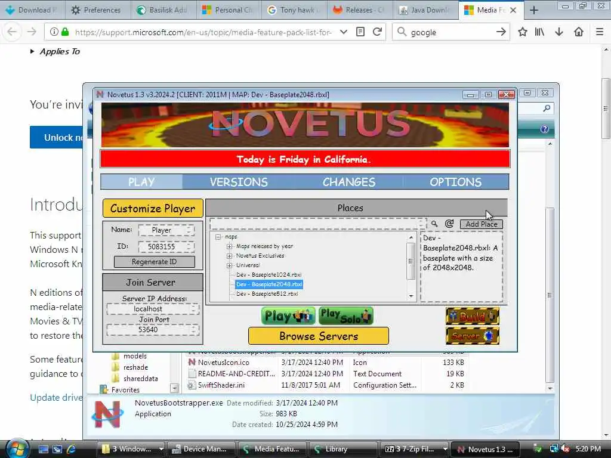The width and height of the screenshot is (611, 458).
Task: Expand the Novetus Exclusives node
Action: 230,256
